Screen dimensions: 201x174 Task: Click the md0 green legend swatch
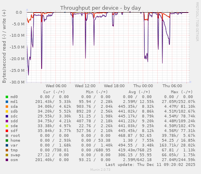(x=7, y=97)
